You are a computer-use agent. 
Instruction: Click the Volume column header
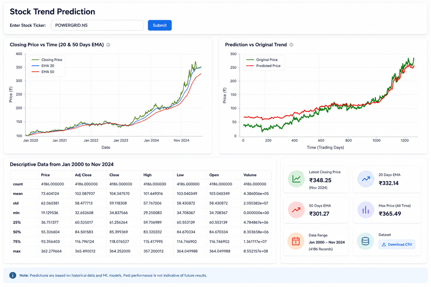pos(250,175)
